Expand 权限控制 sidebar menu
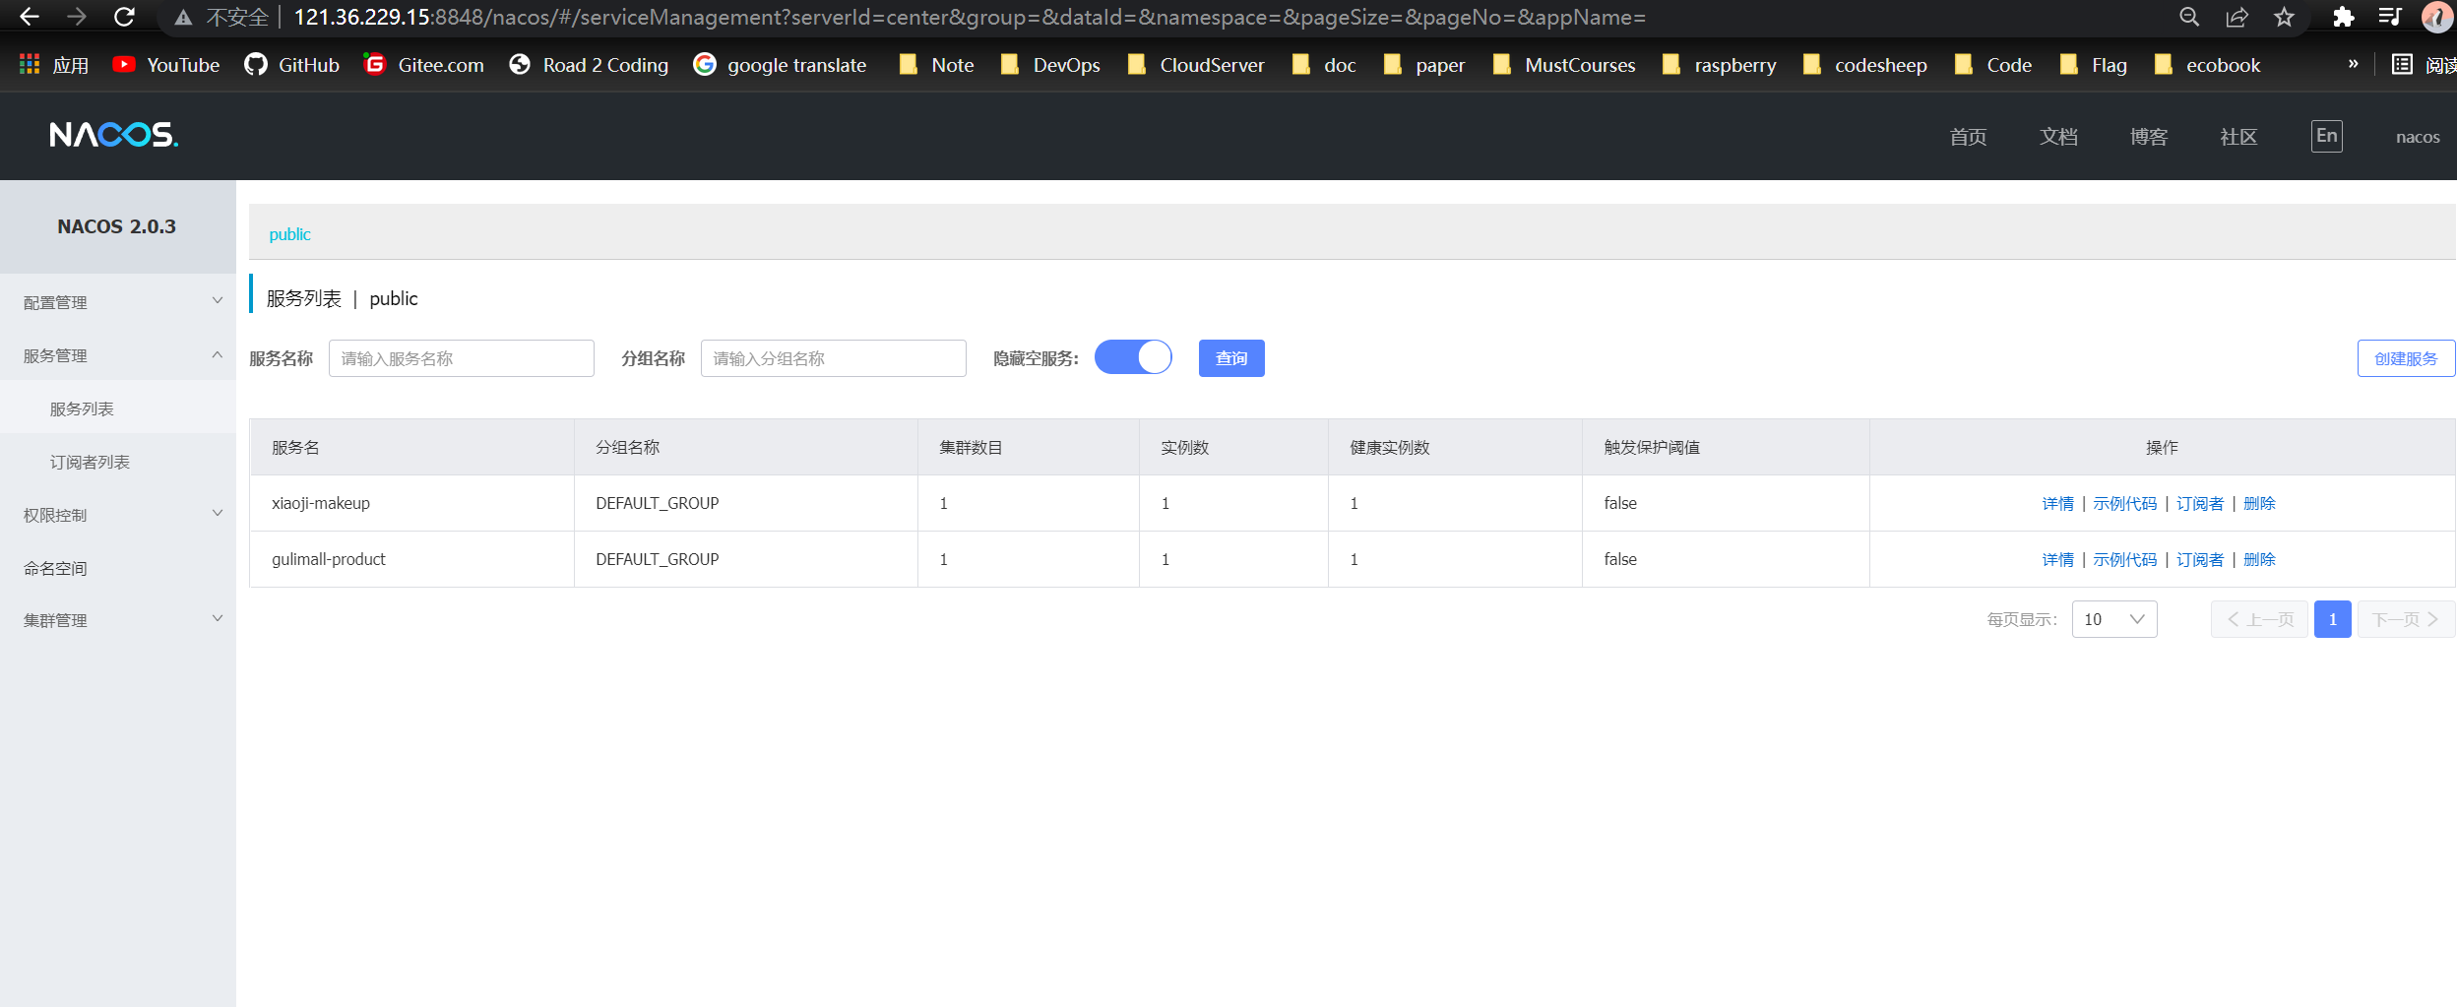 [x=118, y=515]
